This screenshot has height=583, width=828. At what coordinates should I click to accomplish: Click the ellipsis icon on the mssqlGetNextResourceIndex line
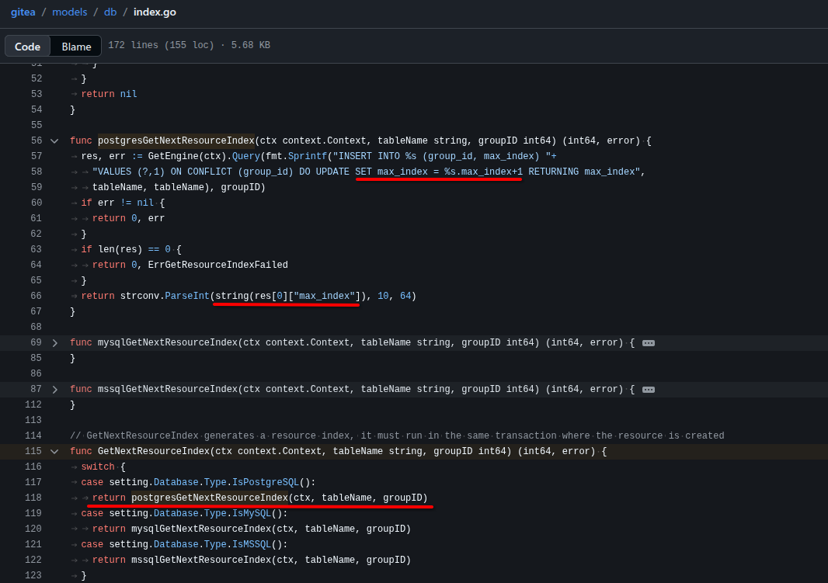pos(649,390)
